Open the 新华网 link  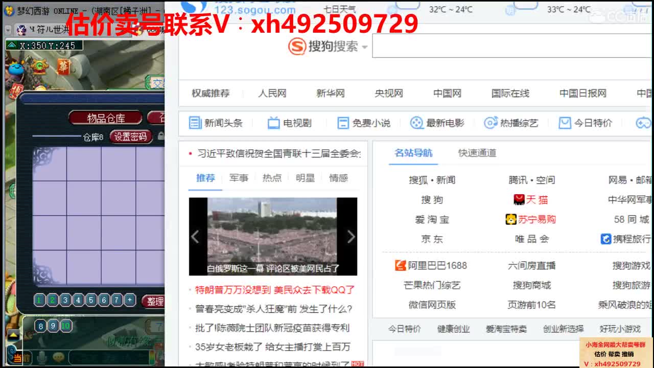330,93
